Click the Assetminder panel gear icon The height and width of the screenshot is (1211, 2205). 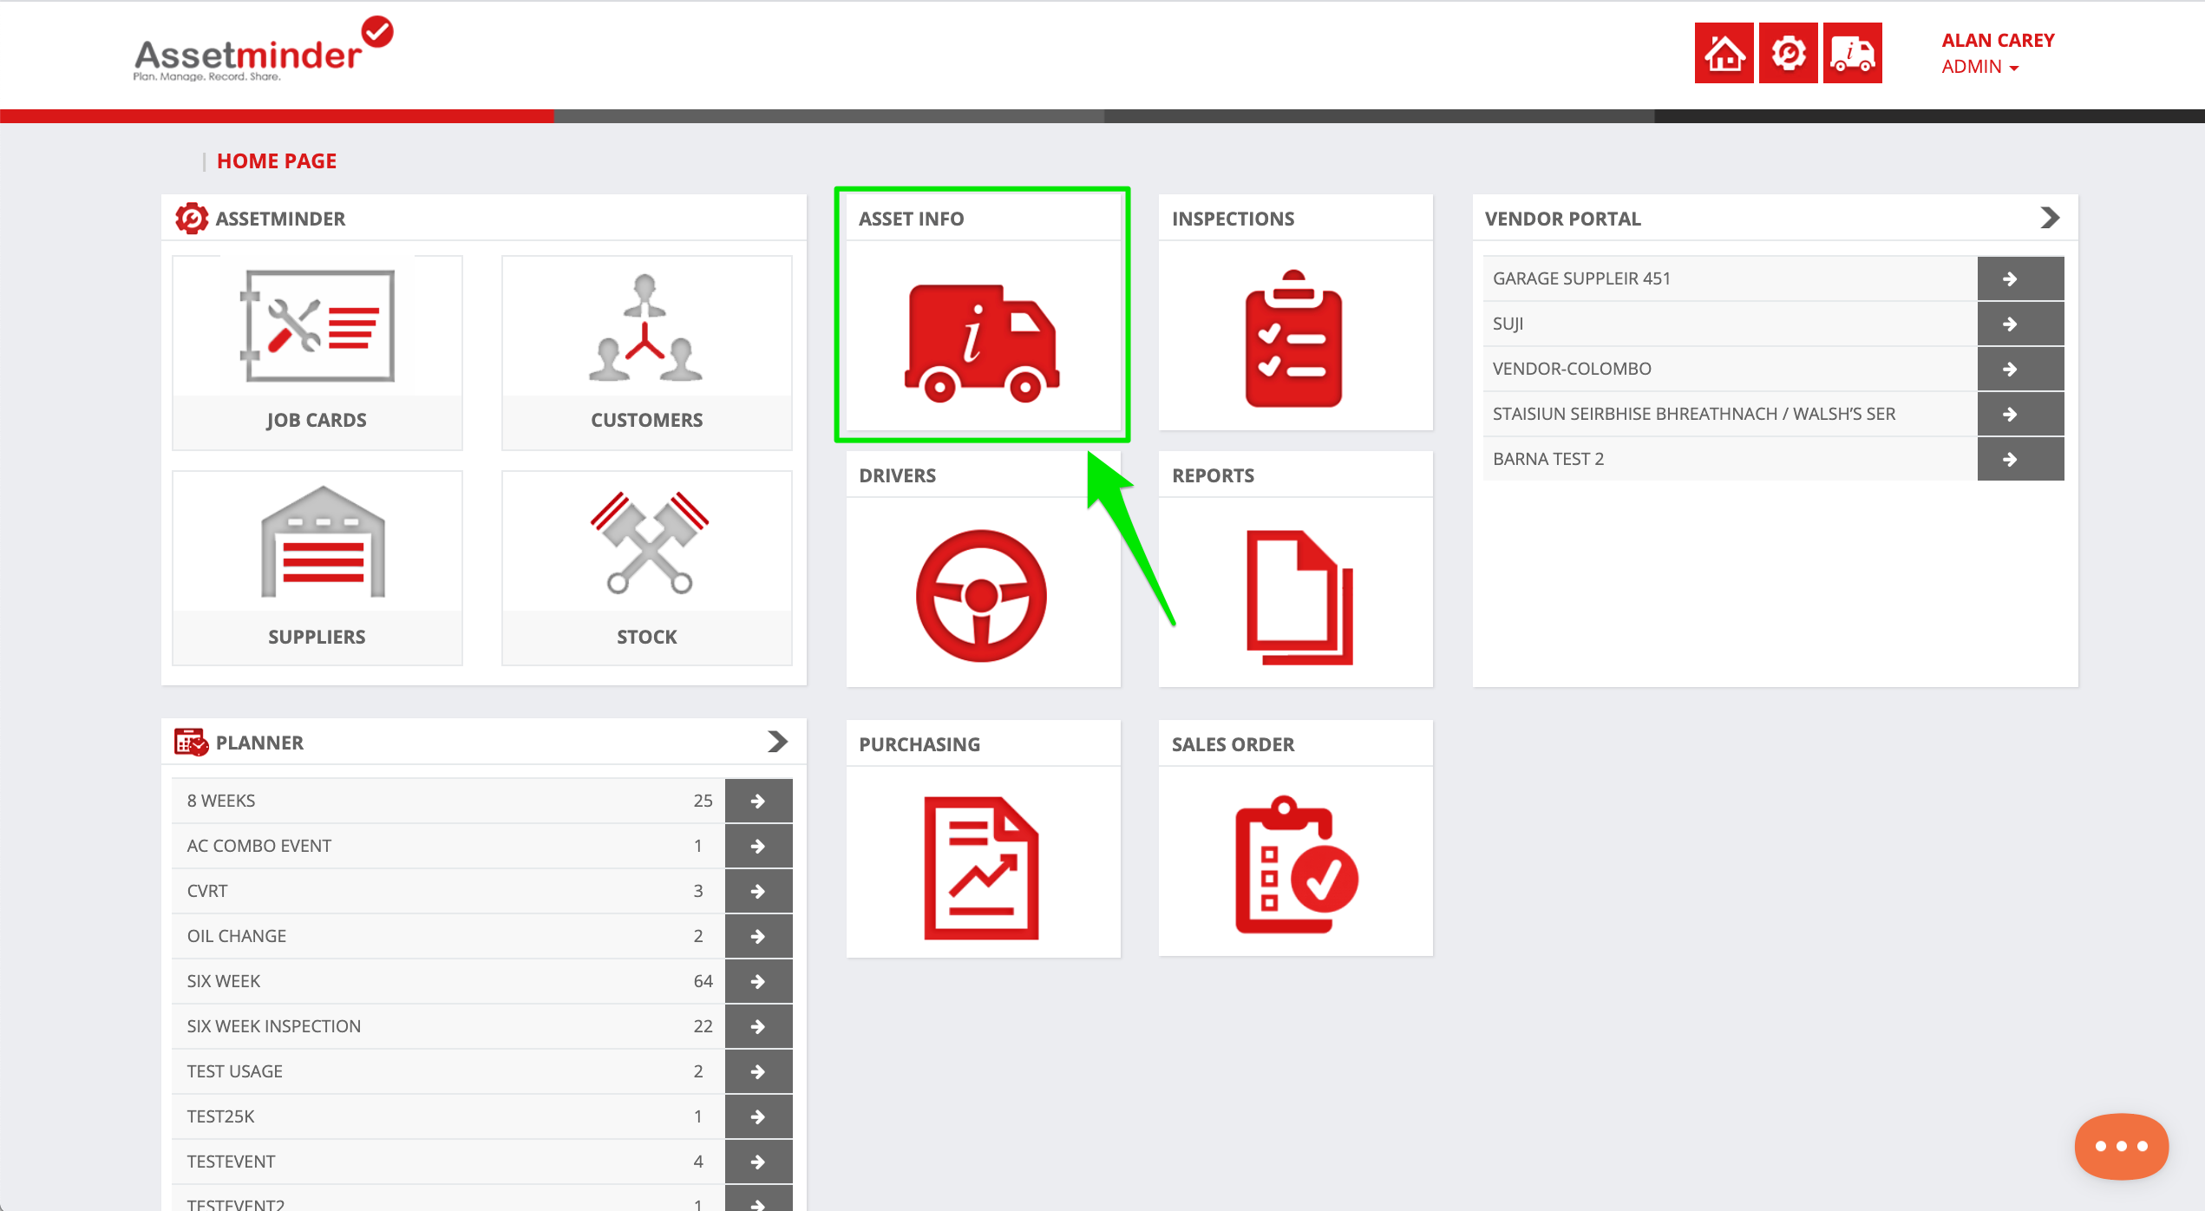coord(192,219)
